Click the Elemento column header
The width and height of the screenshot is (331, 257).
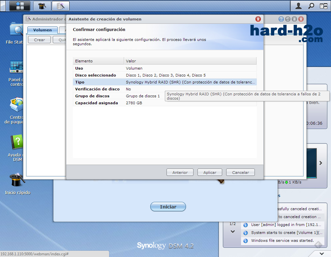coord(98,61)
